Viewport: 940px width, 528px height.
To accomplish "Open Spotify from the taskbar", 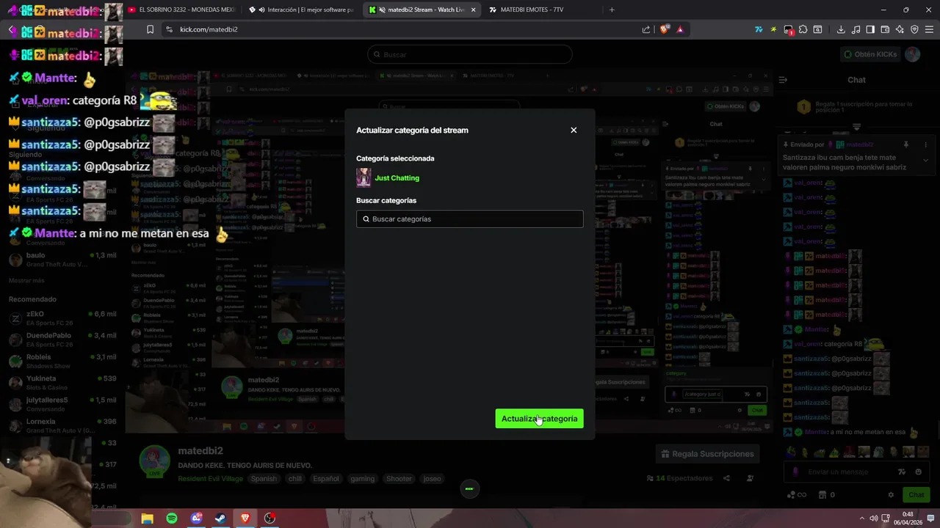I will pos(171,518).
